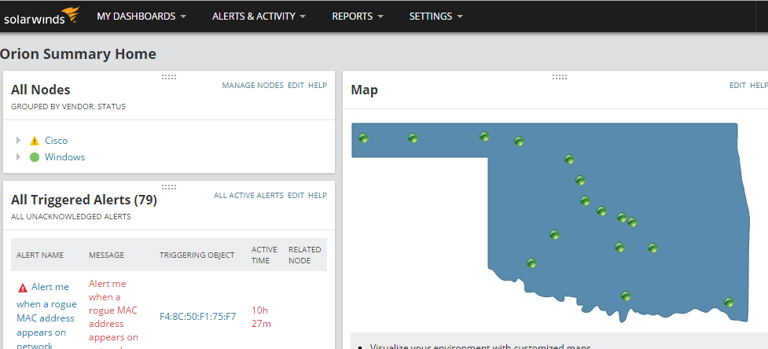Viewport: 768px width, 349px height.
Task: Open the Cisco node group link
Action: click(x=57, y=141)
